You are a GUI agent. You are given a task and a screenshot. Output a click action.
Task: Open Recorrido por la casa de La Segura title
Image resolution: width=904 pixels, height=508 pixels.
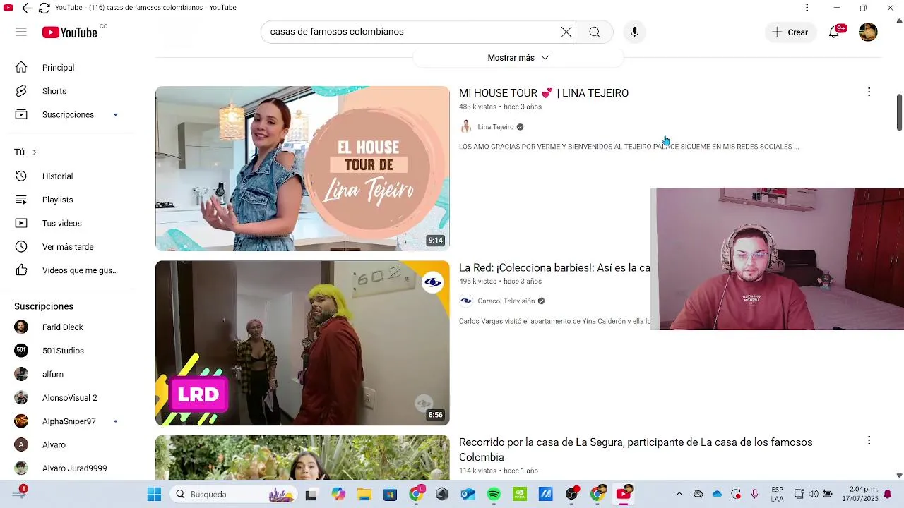pyautogui.click(x=636, y=450)
